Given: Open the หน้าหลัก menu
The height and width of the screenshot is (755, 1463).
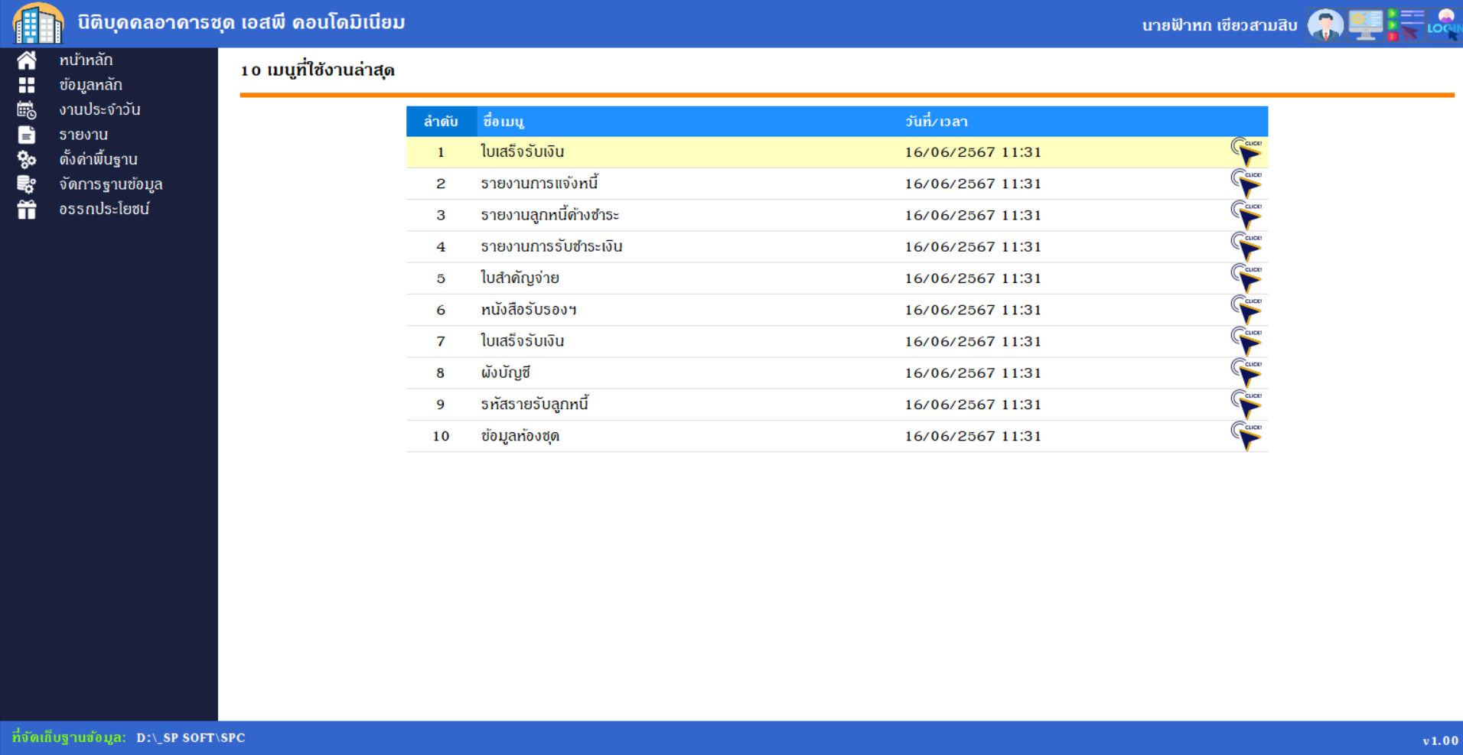Looking at the screenshot, I should (x=86, y=60).
